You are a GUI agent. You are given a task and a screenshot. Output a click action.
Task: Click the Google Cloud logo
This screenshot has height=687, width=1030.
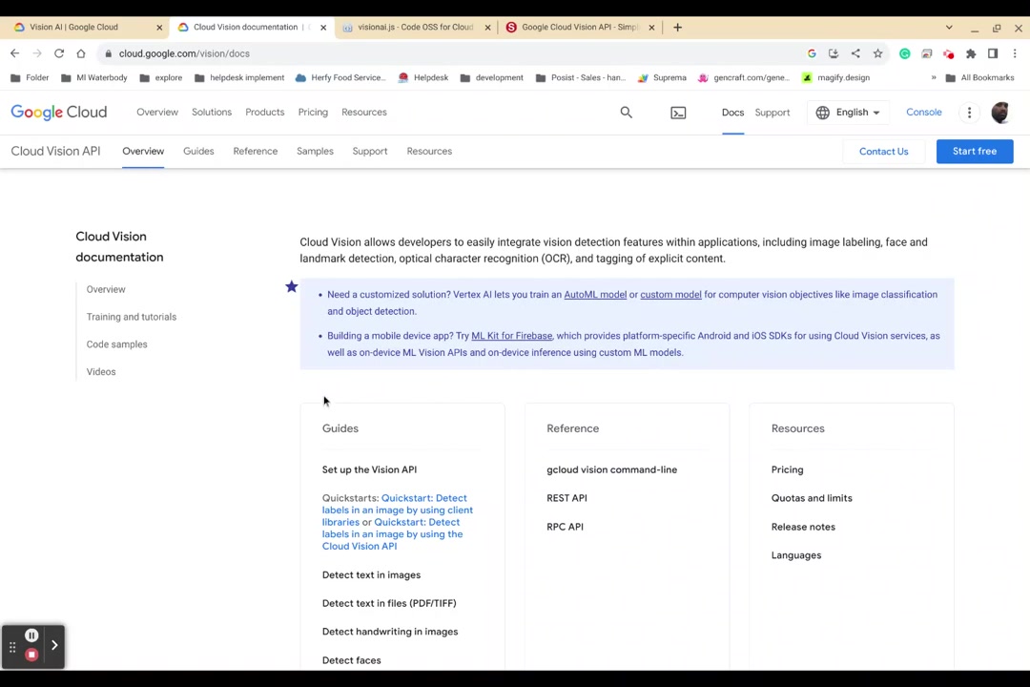[58, 112]
